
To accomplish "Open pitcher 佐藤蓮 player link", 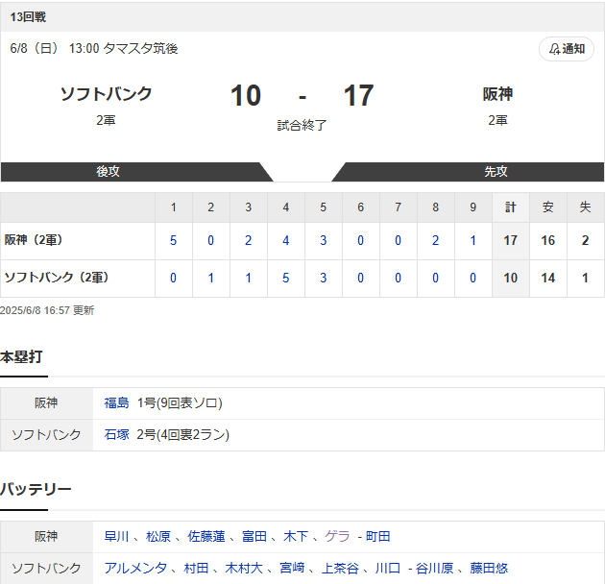I will 206,537.
